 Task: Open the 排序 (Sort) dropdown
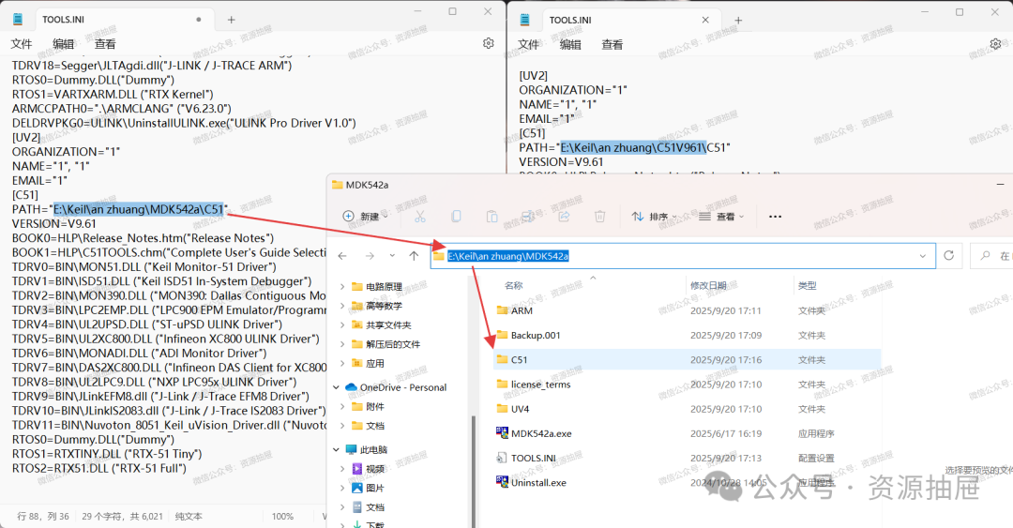tap(654, 217)
